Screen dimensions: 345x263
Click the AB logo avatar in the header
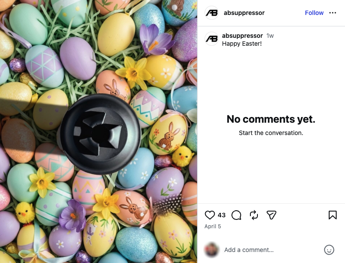(x=212, y=13)
